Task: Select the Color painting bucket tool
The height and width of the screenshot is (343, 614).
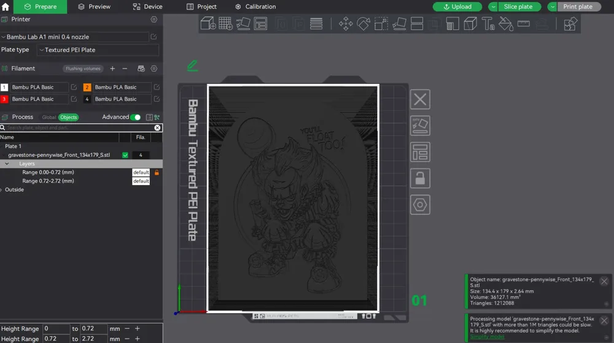Action: pyautogui.click(x=505, y=23)
